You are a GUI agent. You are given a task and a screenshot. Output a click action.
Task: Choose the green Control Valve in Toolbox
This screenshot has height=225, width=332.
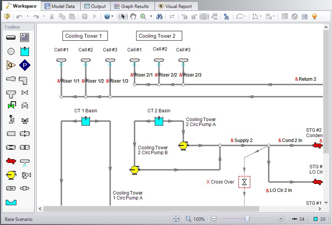[12, 105]
